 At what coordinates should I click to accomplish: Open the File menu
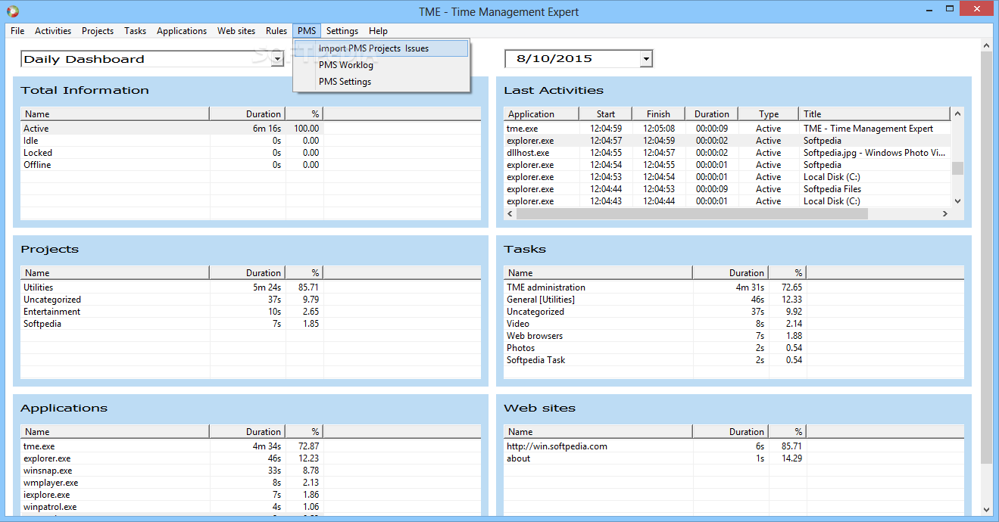(x=17, y=31)
